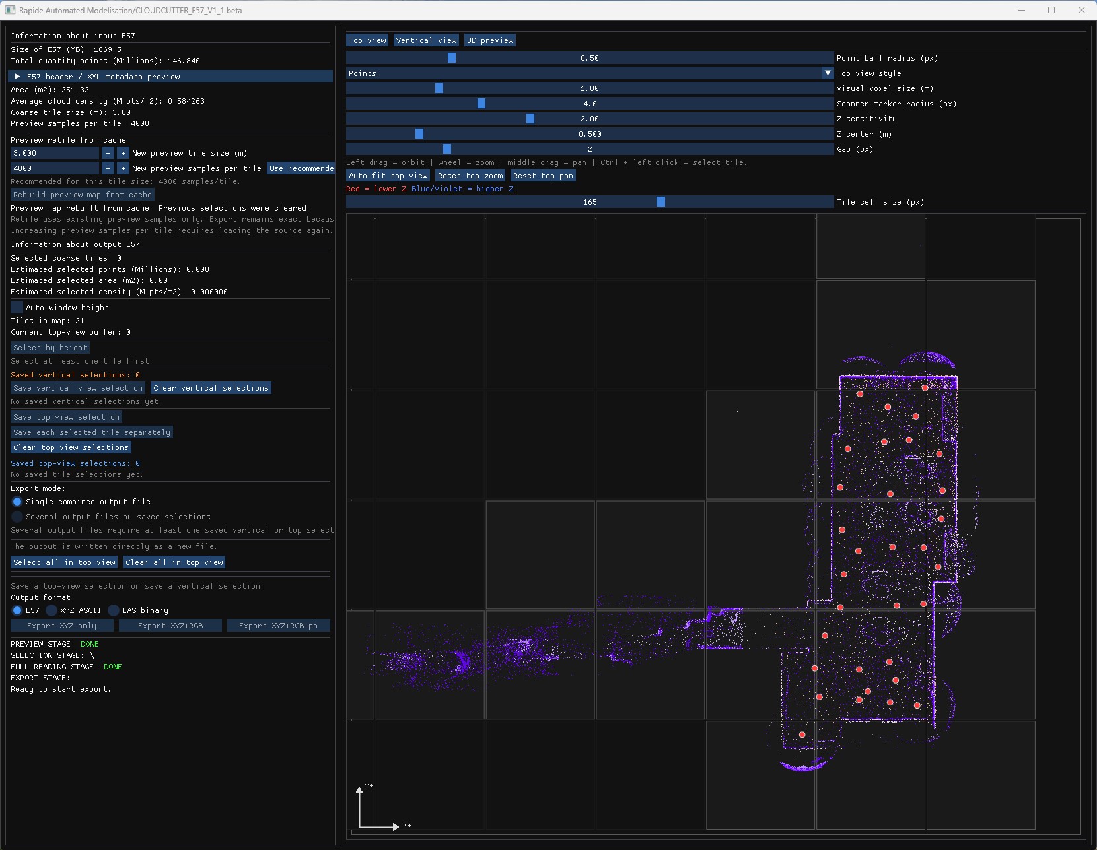Click Rebuild preview map from cache
Image resolution: width=1097 pixels, height=850 pixels.
click(83, 195)
